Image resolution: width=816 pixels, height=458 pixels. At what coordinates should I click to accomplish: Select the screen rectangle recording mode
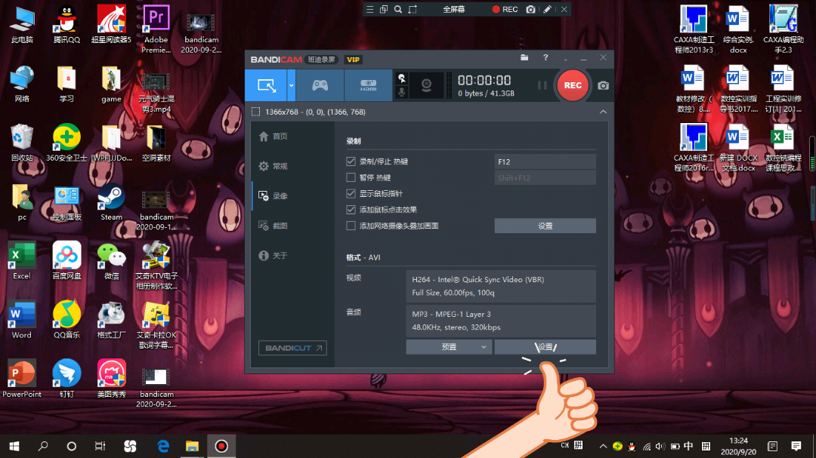(x=266, y=85)
